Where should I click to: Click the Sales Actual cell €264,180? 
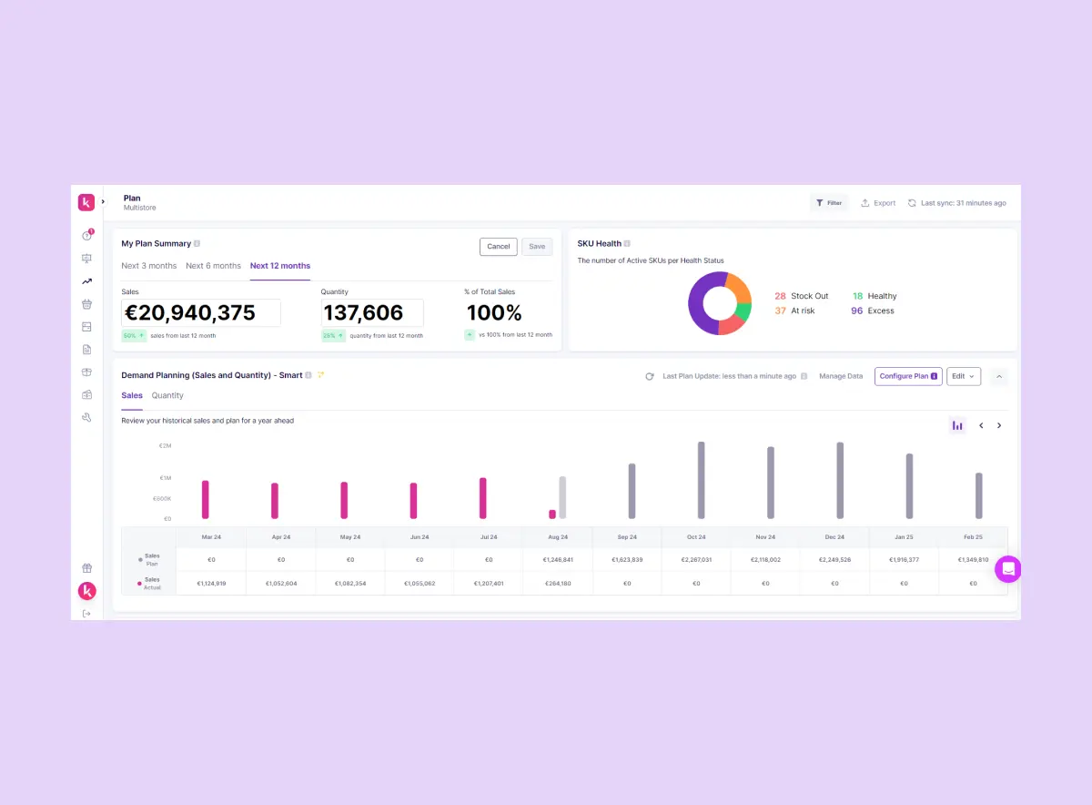click(558, 583)
